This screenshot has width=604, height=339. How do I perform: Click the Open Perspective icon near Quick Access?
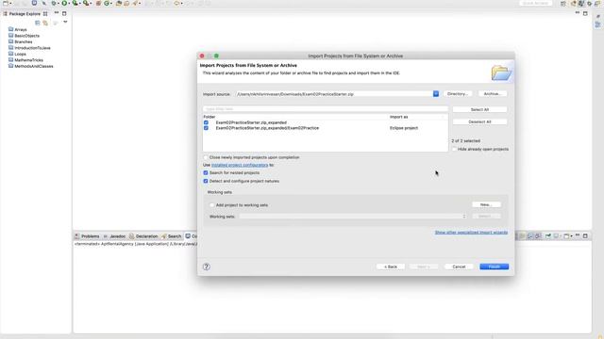pyautogui.click(x=563, y=4)
